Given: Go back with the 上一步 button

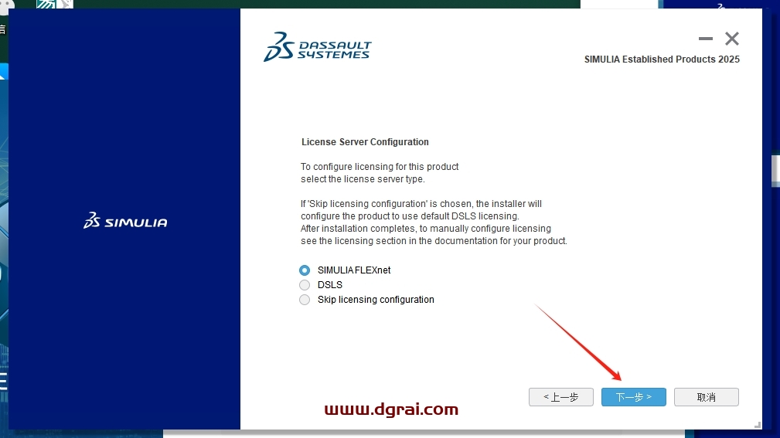Looking at the screenshot, I should click(x=561, y=397).
